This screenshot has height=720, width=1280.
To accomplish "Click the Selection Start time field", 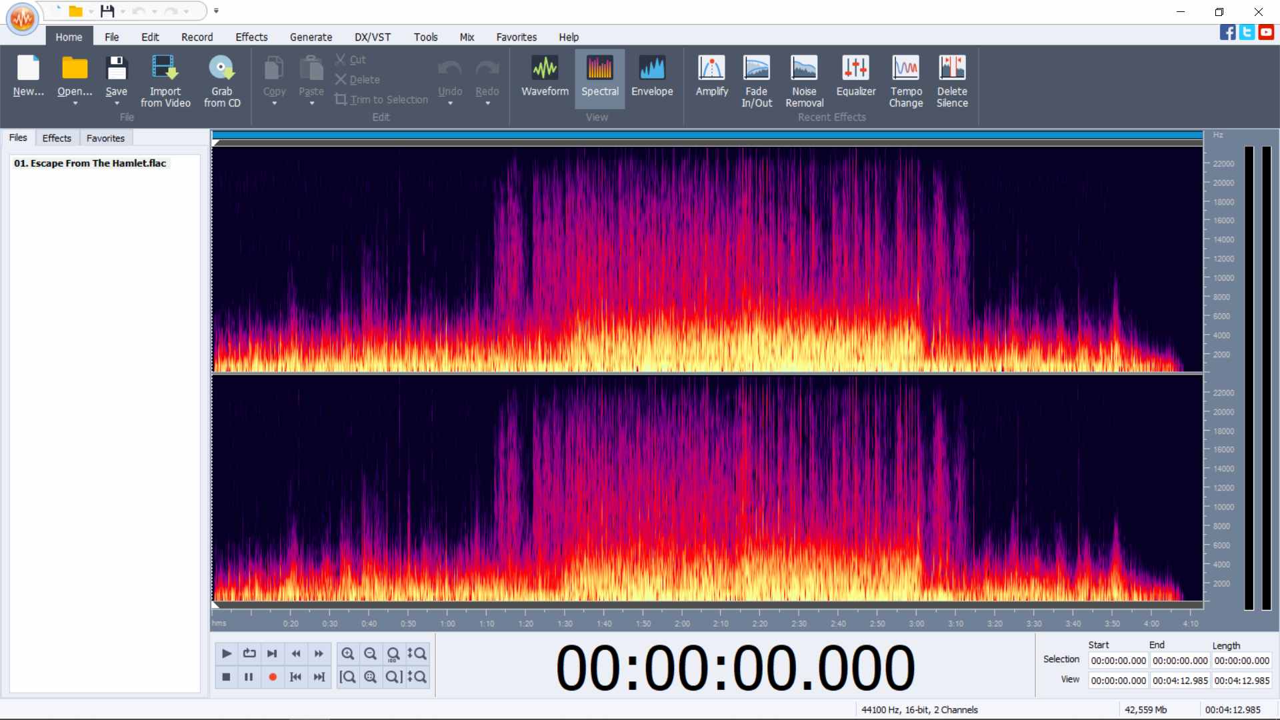I will [x=1118, y=661].
